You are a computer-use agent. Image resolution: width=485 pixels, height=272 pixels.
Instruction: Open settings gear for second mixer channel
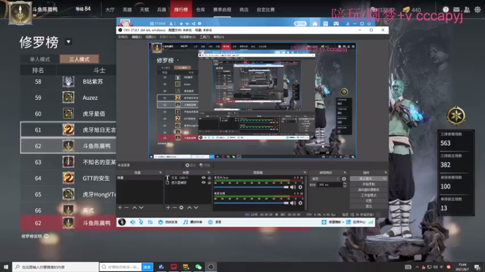300,203
